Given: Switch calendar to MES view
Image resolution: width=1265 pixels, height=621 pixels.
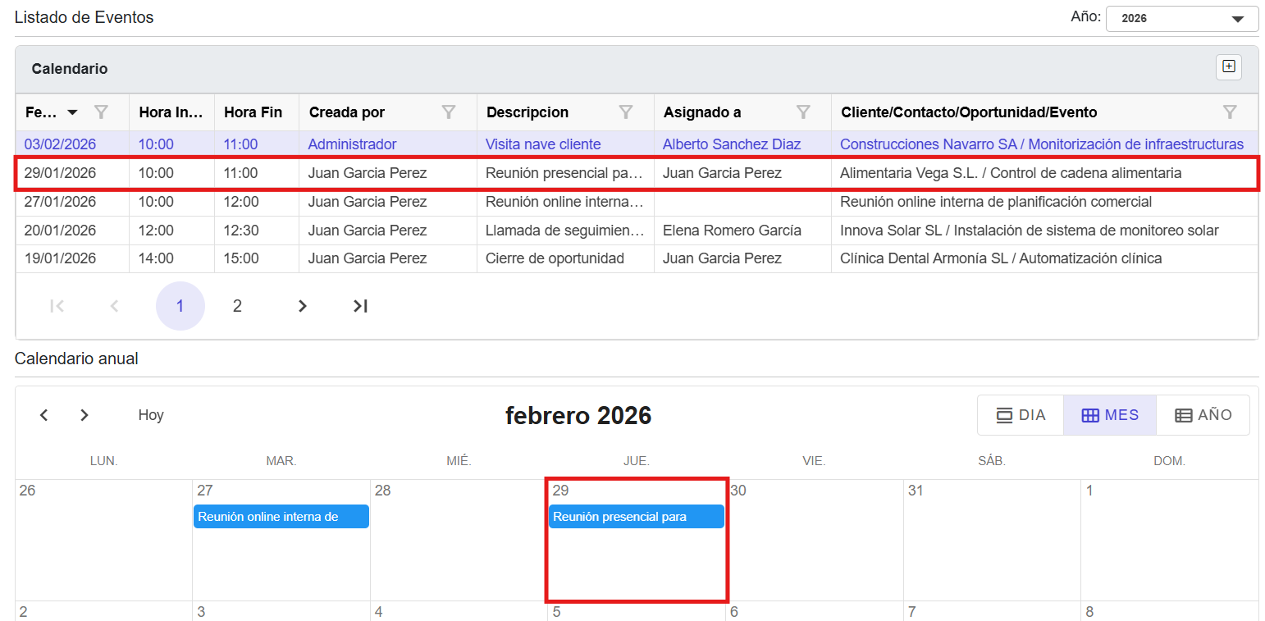Looking at the screenshot, I should (x=1110, y=415).
